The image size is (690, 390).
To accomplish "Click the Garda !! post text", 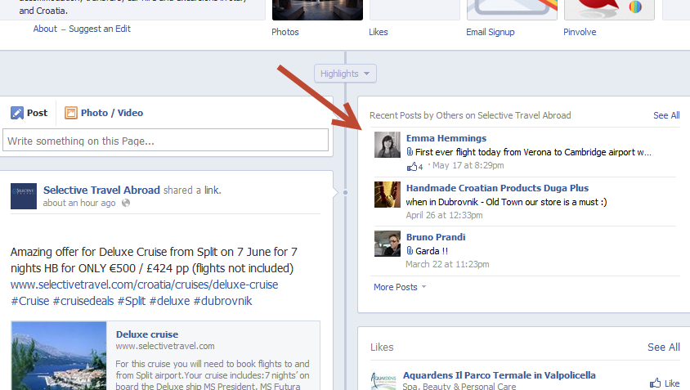I will pos(432,251).
